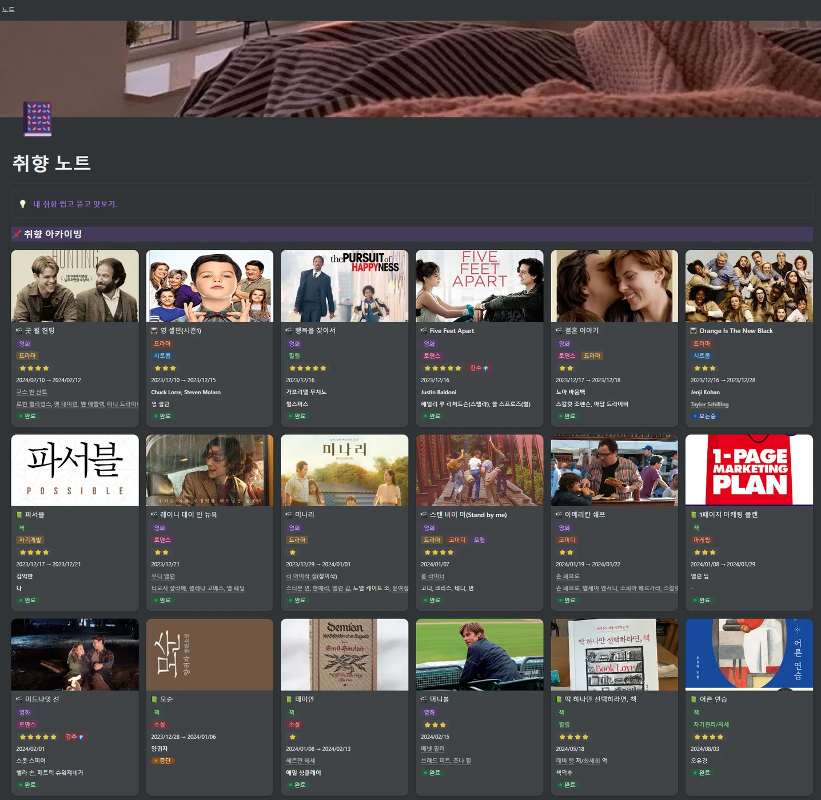821x800 pixels.
Task: Click the film icon beside 결혼 이야기
Action: [559, 330]
